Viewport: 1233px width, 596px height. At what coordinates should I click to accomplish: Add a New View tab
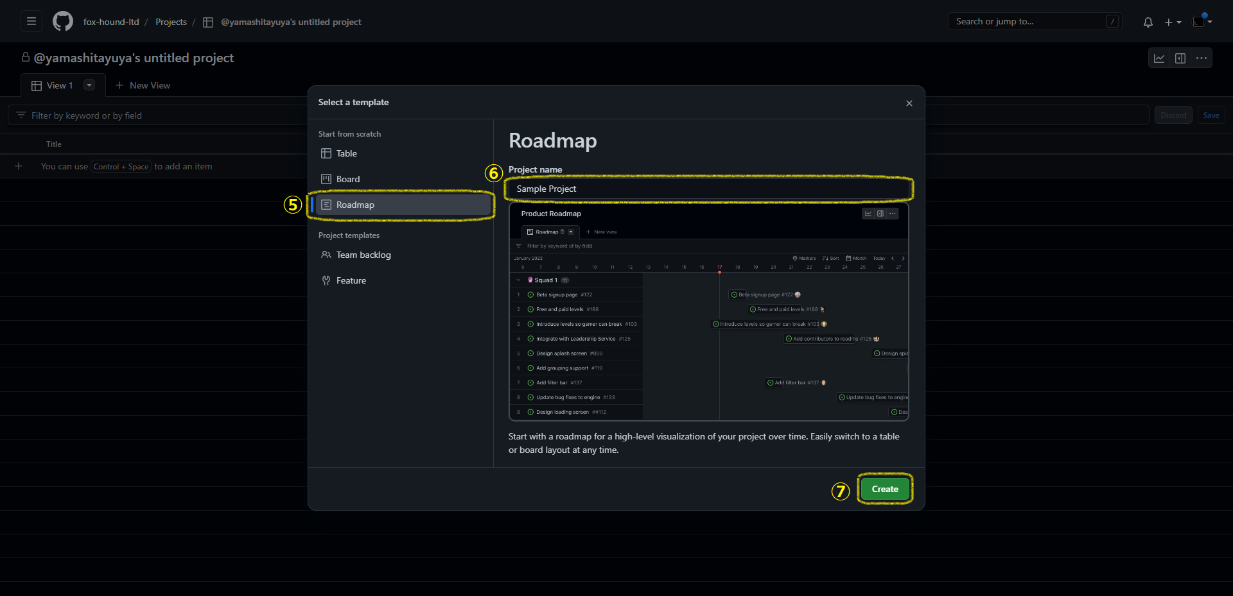pos(143,85)
